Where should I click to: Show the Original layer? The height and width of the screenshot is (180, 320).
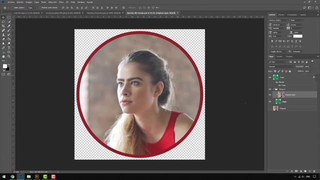click(x=270, y=108)
